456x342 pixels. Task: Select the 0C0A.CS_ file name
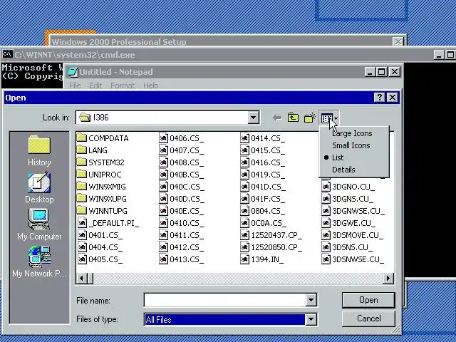(x=268, y=223)
